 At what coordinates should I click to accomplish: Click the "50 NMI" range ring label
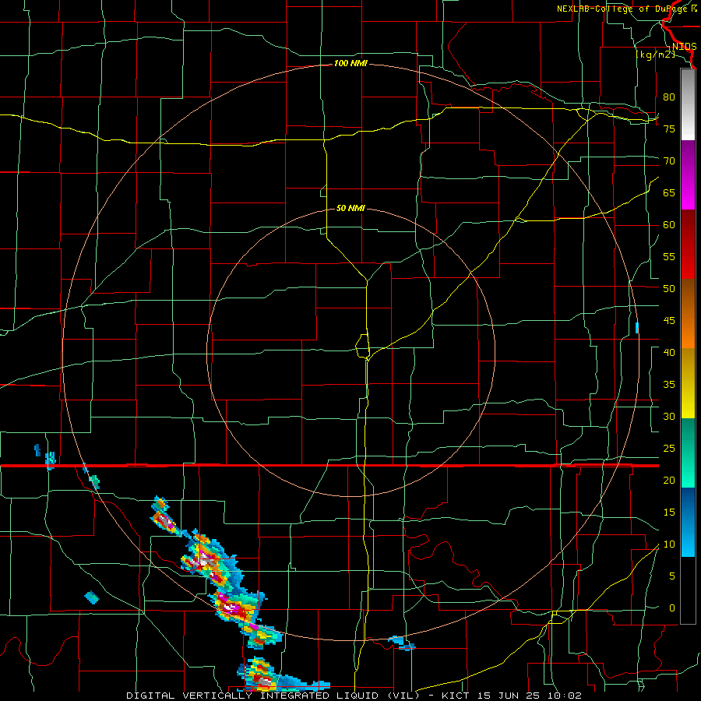[x=350, y=208]
